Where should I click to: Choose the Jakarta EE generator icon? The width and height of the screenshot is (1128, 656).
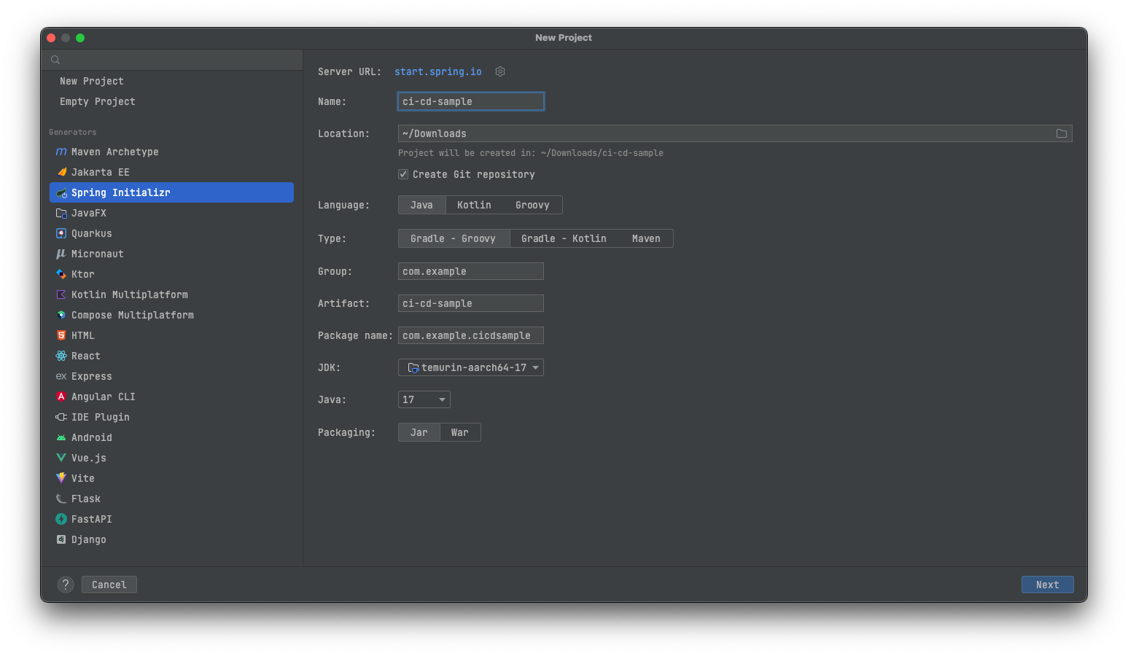click(61, 172)
